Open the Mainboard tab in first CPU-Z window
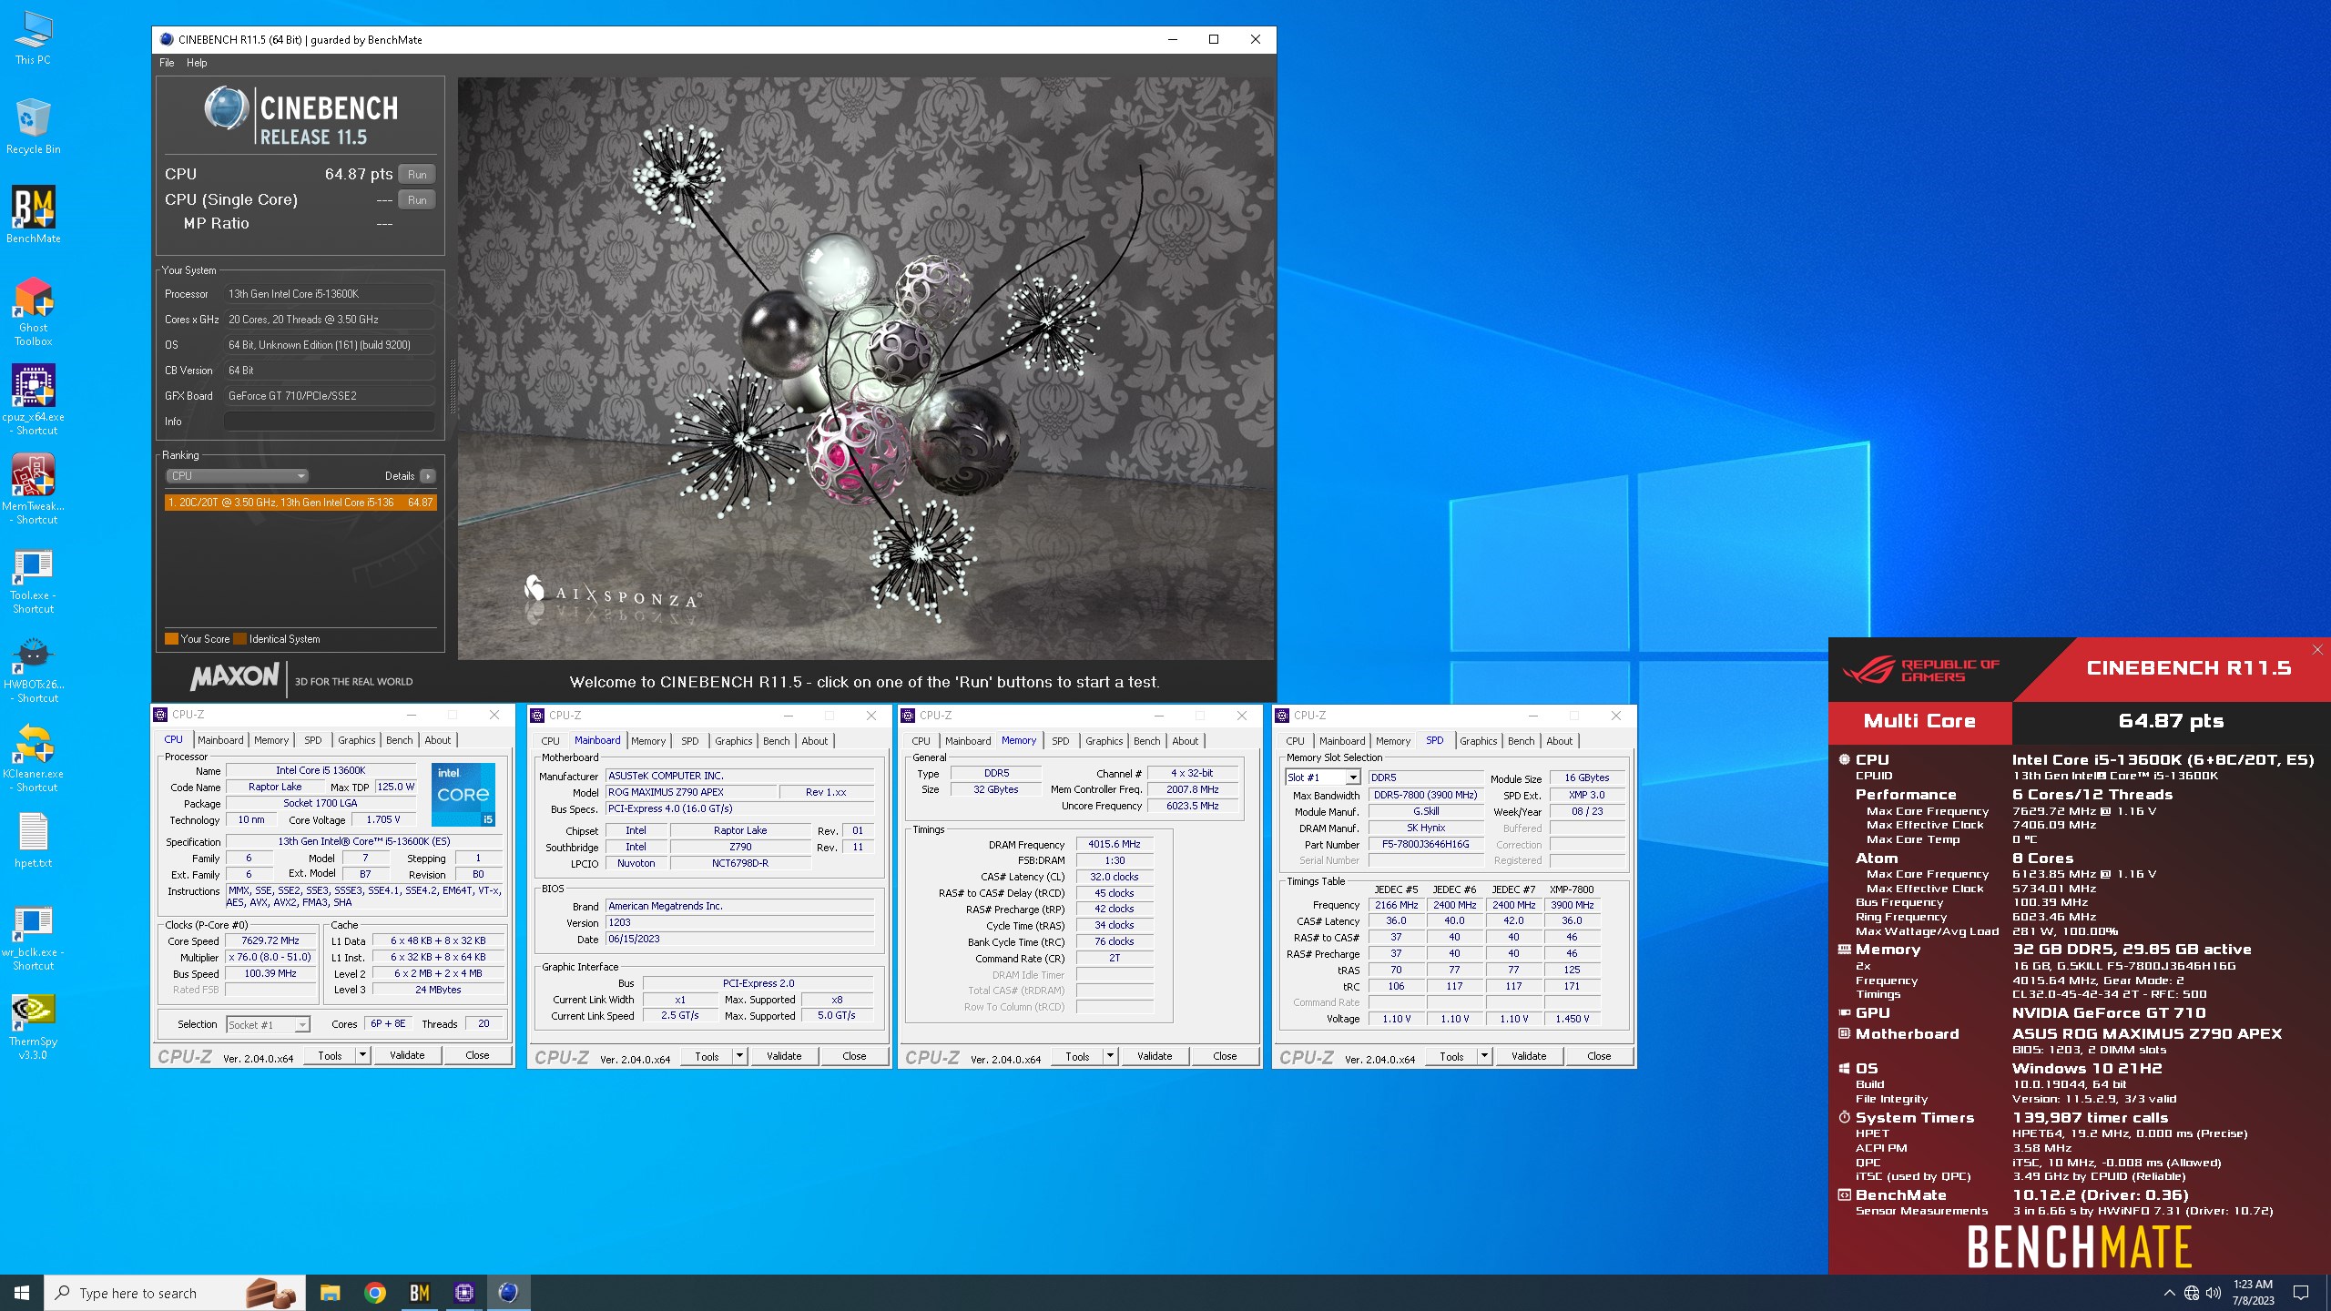This screenshot has width=2331, height=1311. 220,740
